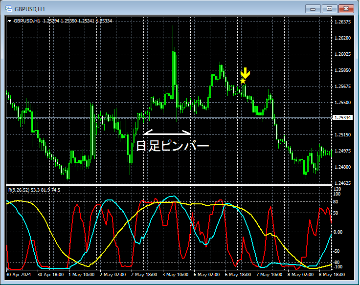The image size is (360, 285).
Task: Click the R(9,26,52) indicator label
Action: (x=19, y=190)
